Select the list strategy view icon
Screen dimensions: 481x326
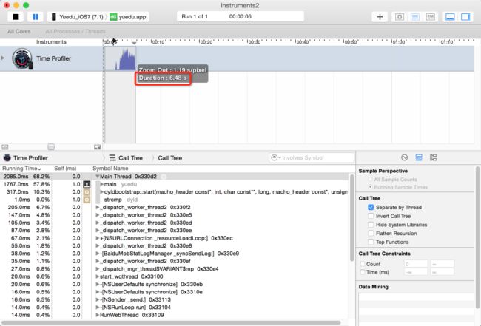click(x=414, y=16)
